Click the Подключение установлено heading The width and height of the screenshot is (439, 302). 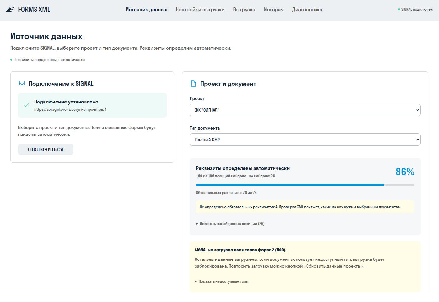click(x=66, y=102)
